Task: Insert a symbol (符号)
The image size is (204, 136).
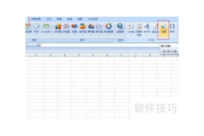Action: (x=172, y=28)
